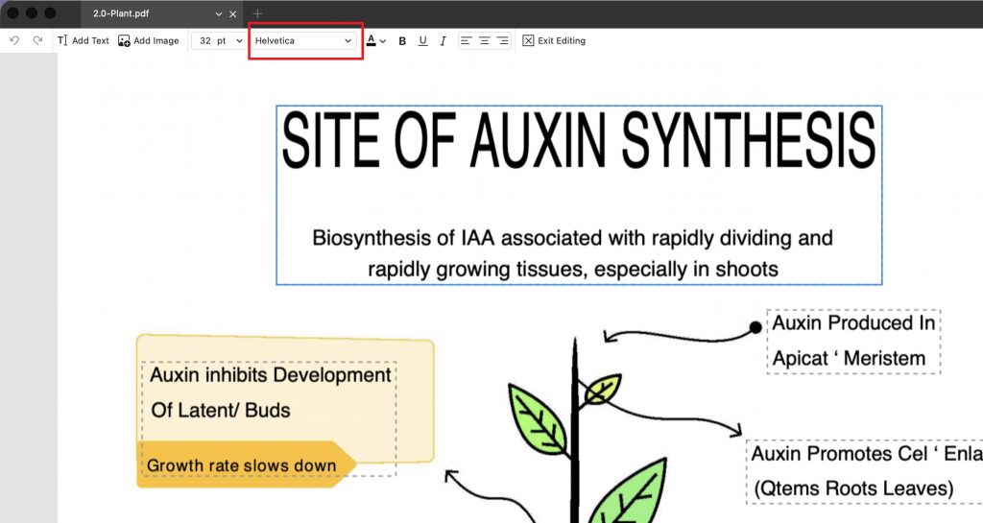Select the Add Text tool

click(x=83, y=40)
